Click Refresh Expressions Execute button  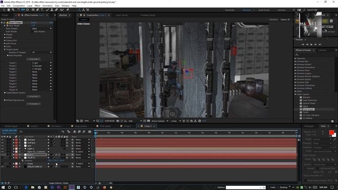[x=34, y=104]
